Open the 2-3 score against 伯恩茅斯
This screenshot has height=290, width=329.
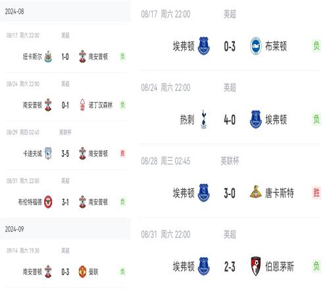(x=230, y=267)
